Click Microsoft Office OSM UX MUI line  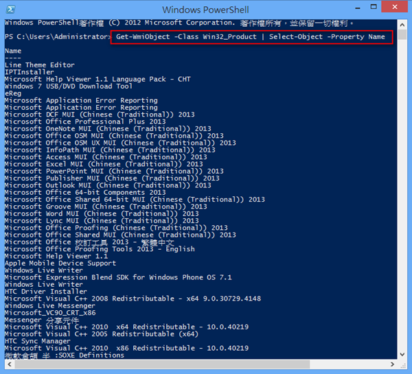[120, 143]
